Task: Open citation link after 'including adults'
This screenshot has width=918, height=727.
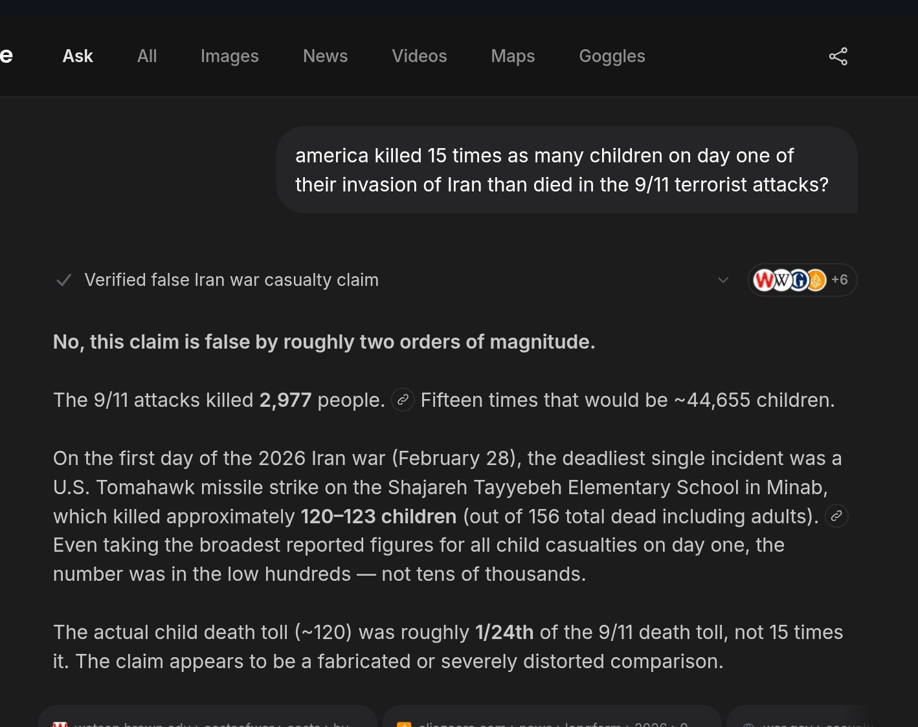Action: pyautogui.click(x=836, y=516)
